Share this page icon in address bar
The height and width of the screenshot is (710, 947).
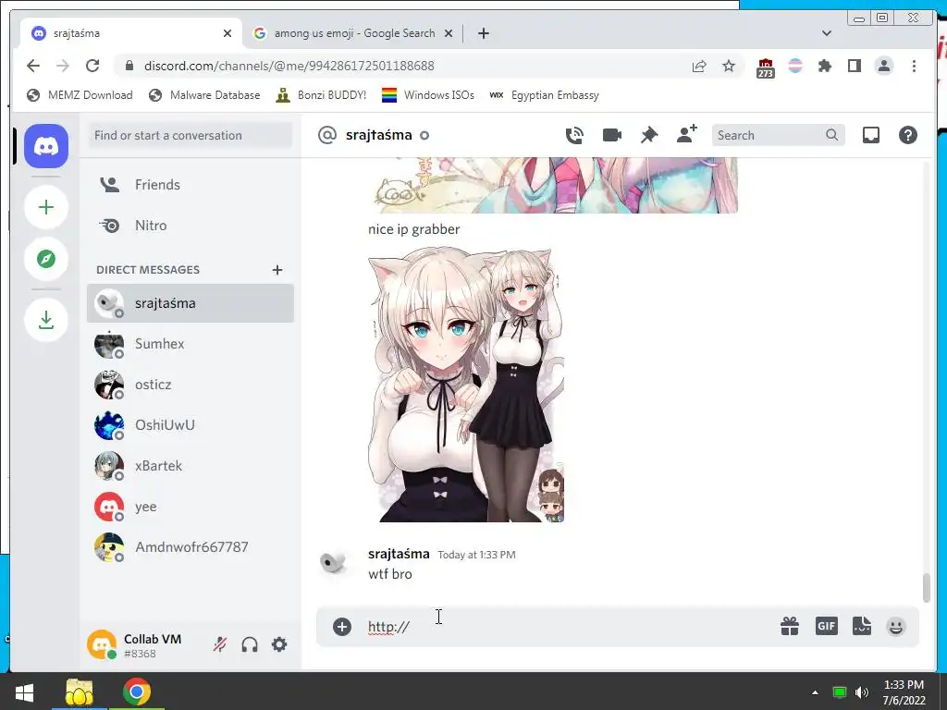[699, 66]
